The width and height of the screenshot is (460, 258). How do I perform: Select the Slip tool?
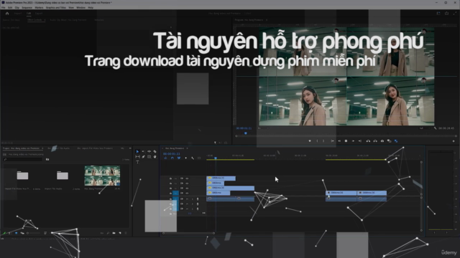(137, 157)
